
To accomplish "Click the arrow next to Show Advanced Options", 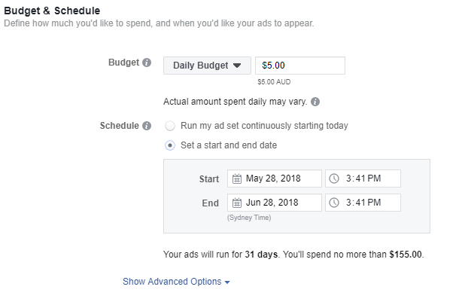I will [227, 282].
